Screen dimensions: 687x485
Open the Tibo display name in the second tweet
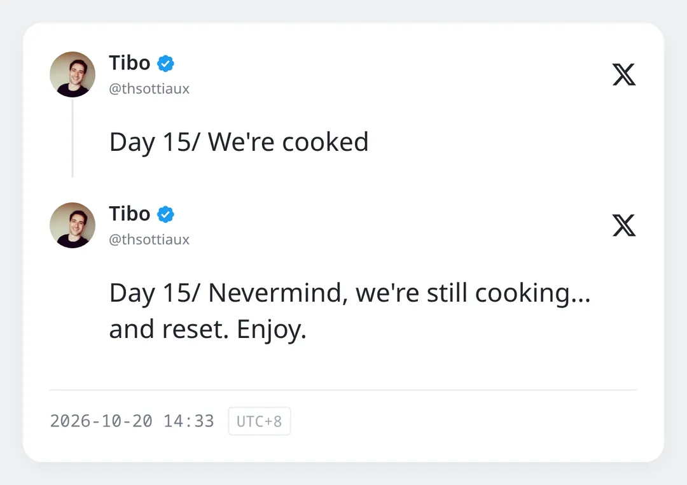click(x=130, y=214)
